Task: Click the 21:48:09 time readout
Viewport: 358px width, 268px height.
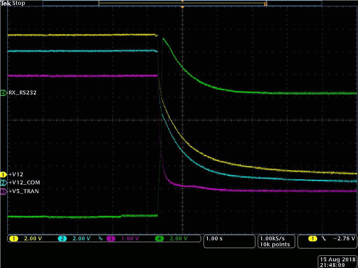Action: point(333,265)
